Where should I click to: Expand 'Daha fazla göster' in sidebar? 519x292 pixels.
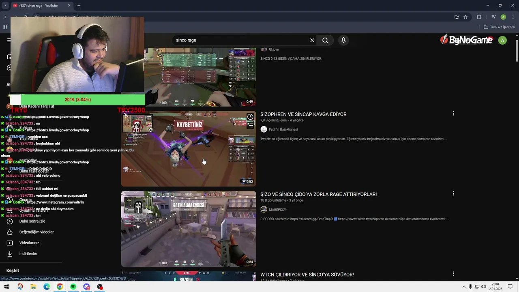tap(34, 171)
